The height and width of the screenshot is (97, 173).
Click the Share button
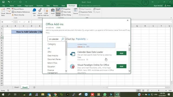[x=168, y=6]
